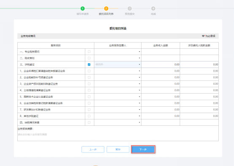Uncheck the 三、涉税鉴证 checkbox
234x166 pixels.
[89, 64]
